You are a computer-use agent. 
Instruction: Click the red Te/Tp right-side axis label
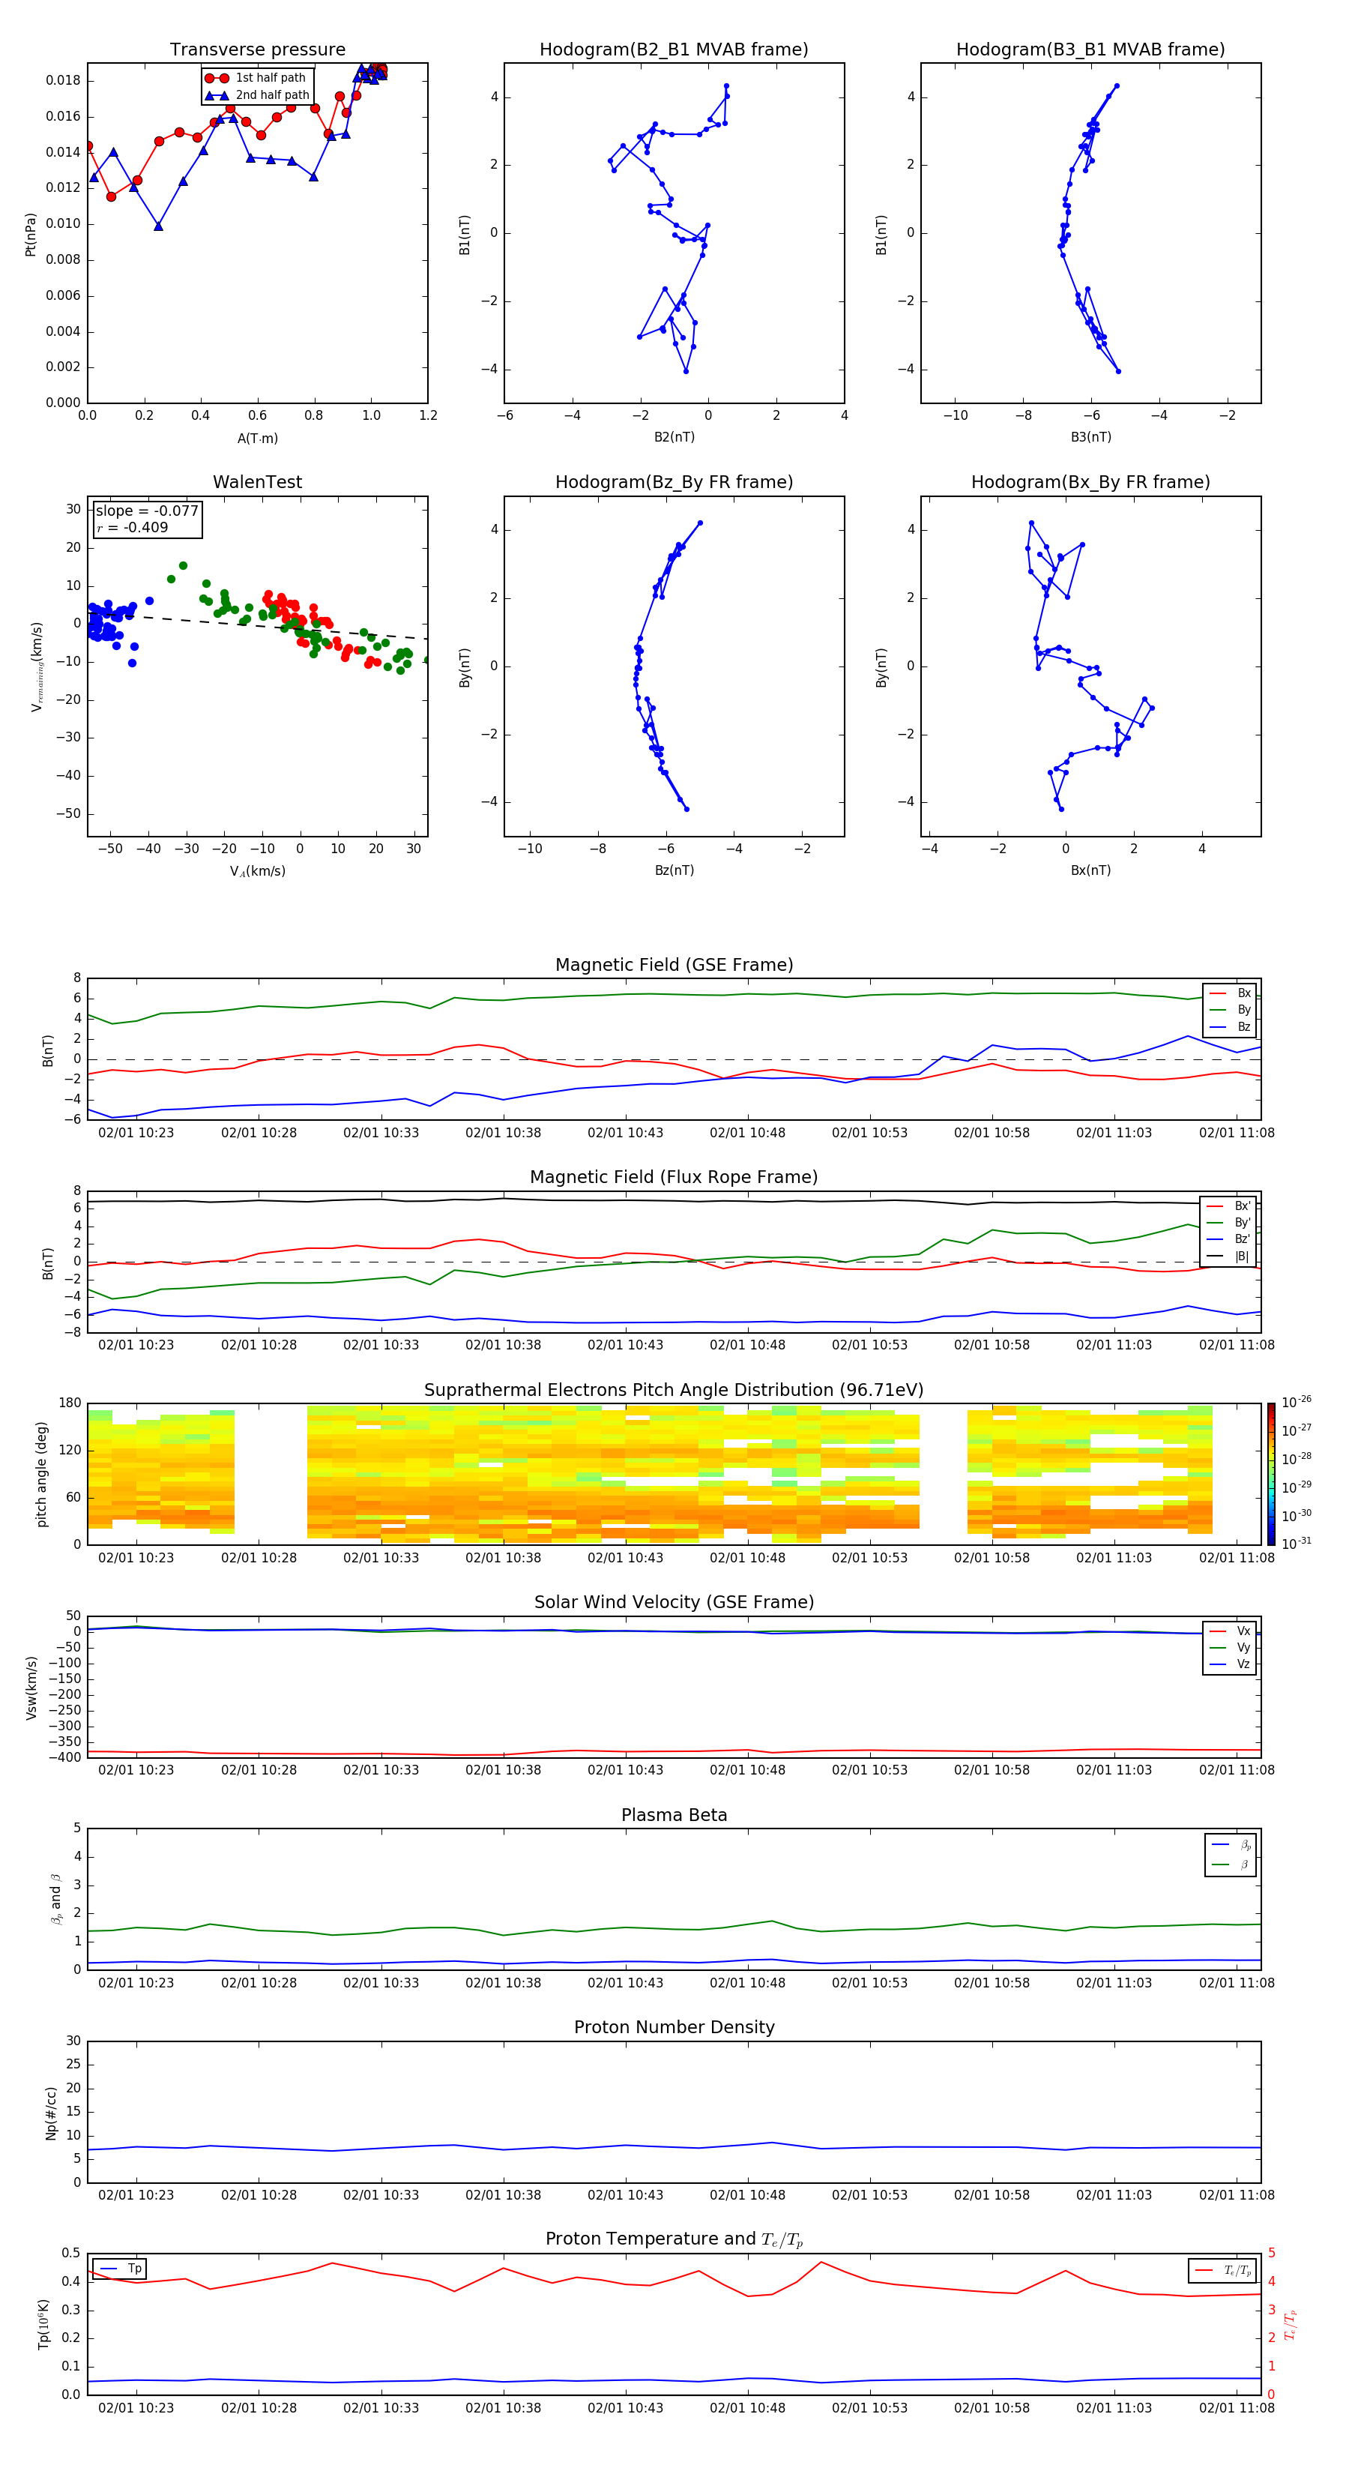[x=1291, y=2325]
